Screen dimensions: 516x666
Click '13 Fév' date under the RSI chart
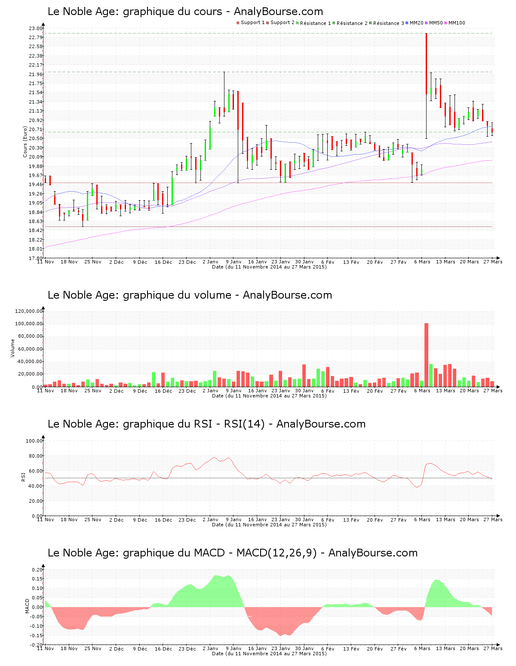[x=351, y=519]
